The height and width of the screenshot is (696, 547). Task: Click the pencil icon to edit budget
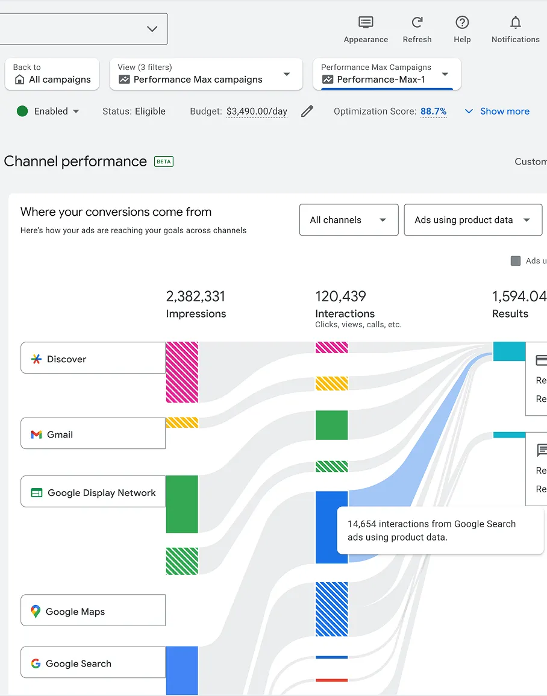click(x=307, y=111)
